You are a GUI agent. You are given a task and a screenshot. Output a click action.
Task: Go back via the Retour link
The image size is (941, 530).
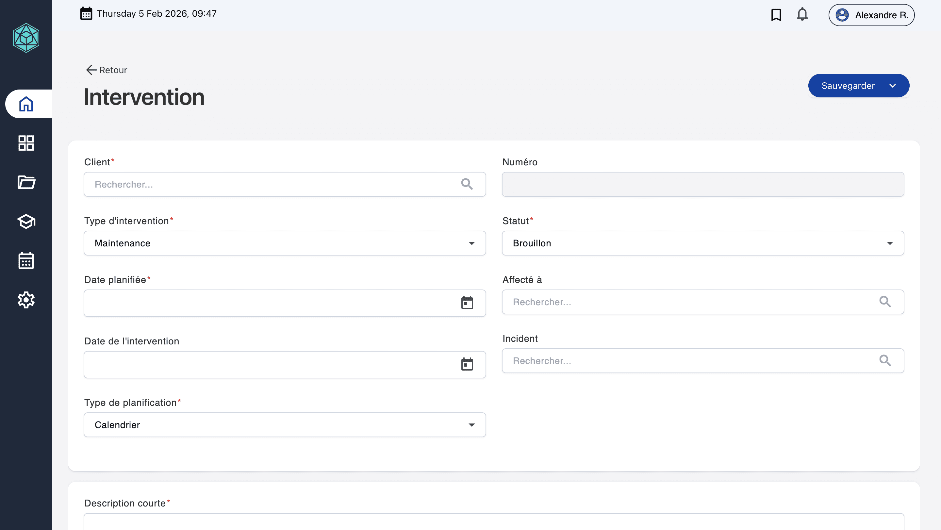(107, 70)
